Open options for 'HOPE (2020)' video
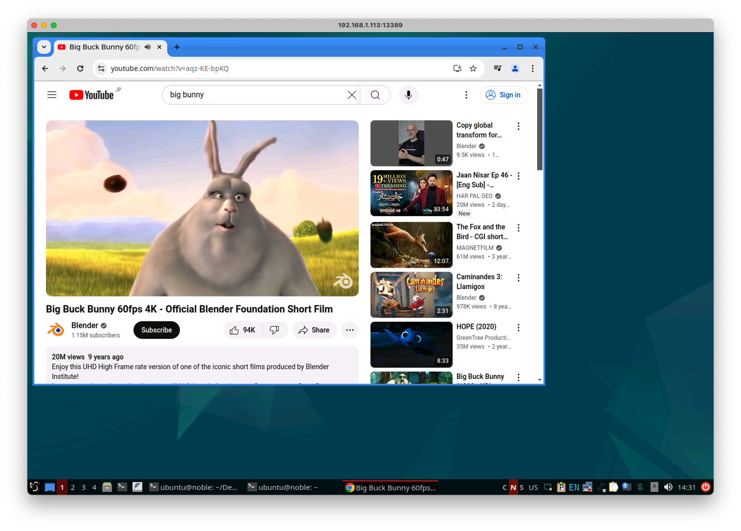 (x=519, y=328)
